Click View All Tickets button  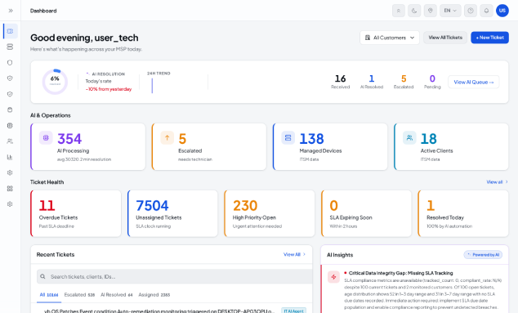pyautogui.click(x=445, y=38)
